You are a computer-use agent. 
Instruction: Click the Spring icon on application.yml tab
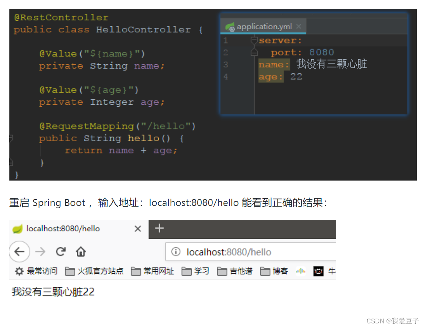230,27
